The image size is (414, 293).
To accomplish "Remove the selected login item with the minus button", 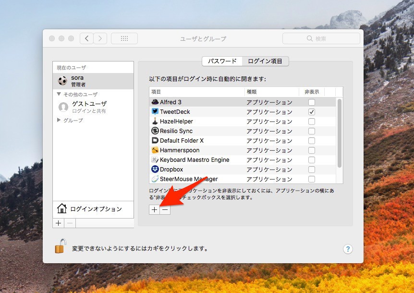I will point(165,209).
